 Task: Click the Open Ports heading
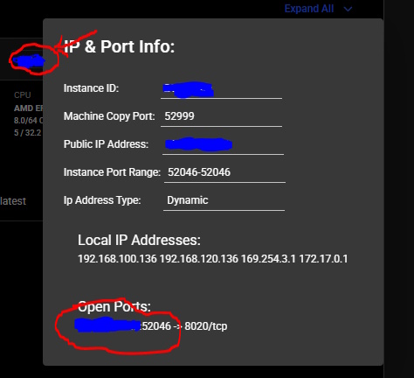[x=114, y=307]
